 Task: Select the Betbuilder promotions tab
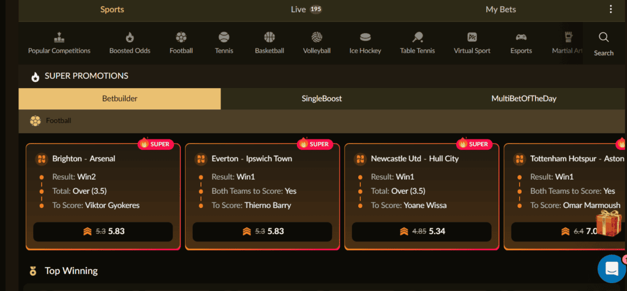tap(119, 98)
